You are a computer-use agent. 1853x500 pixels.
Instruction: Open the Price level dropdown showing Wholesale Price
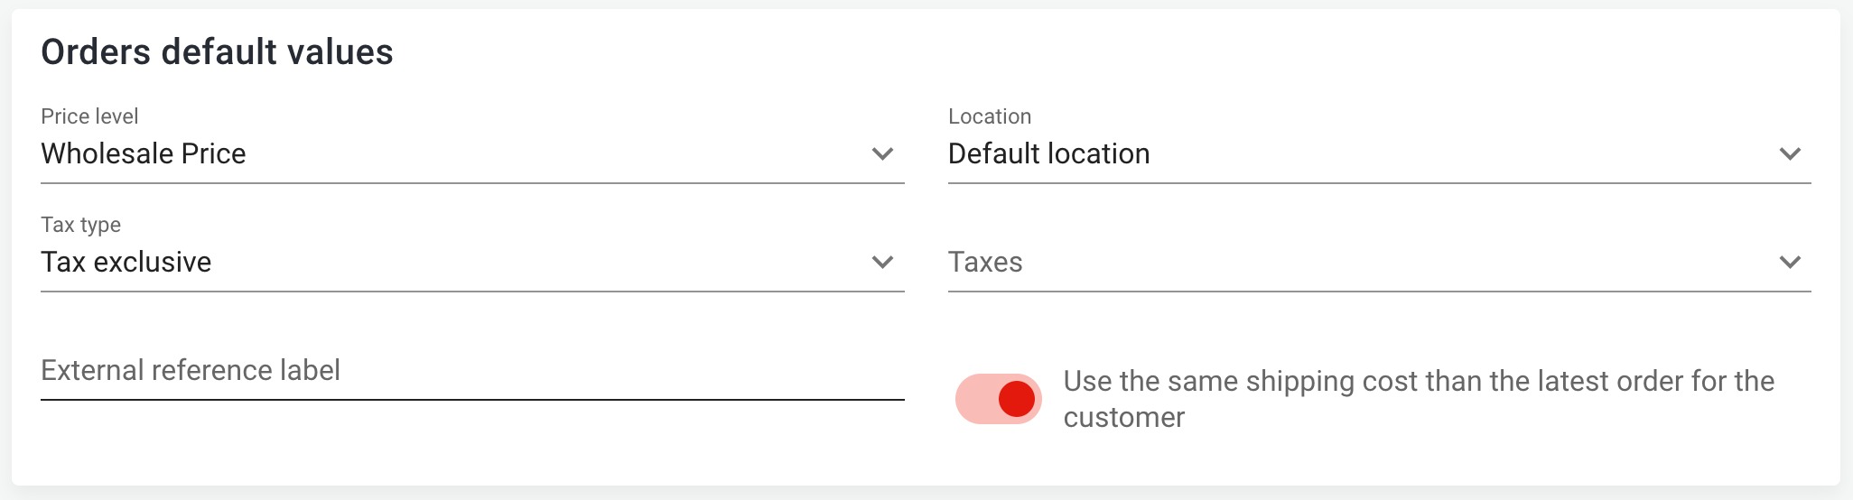coord(452,154)
